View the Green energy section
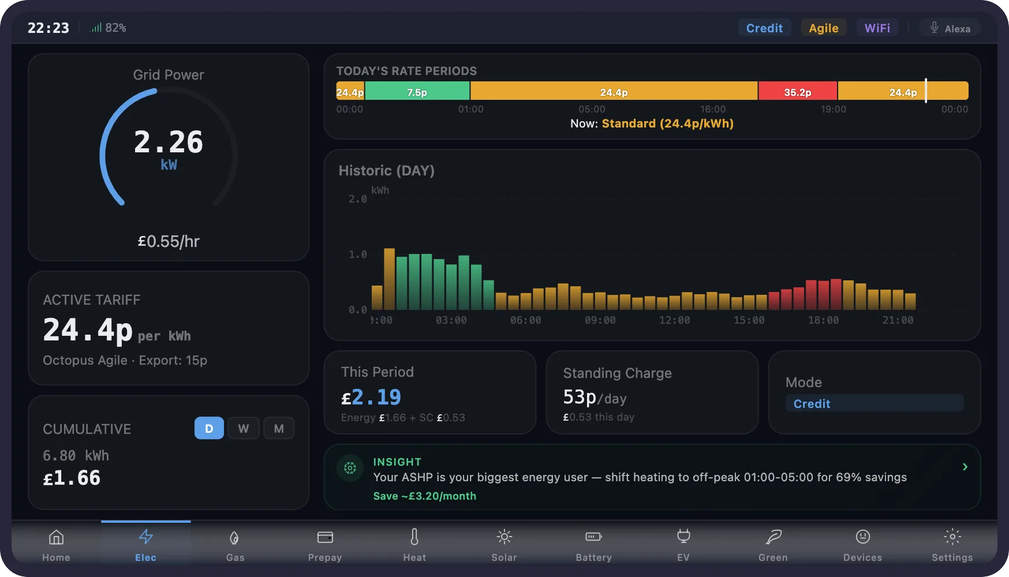Viewport: 1009px width, 577px height. tap(772, 544)
